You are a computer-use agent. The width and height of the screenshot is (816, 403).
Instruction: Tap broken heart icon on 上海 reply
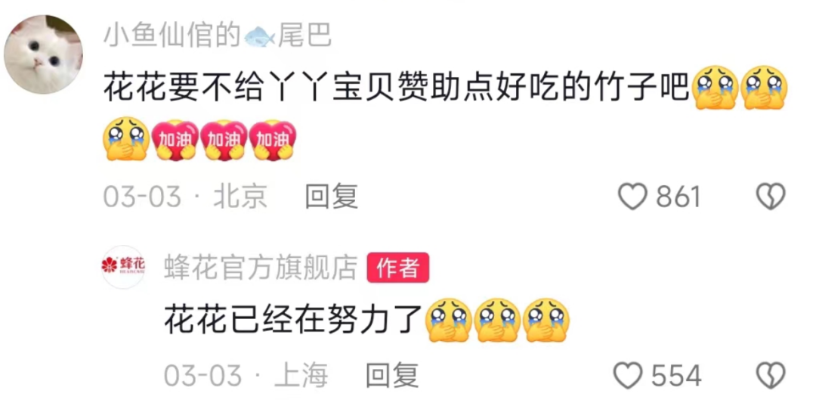pos(771,376)
